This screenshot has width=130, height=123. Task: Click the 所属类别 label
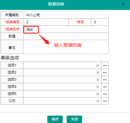click(12, 15)
